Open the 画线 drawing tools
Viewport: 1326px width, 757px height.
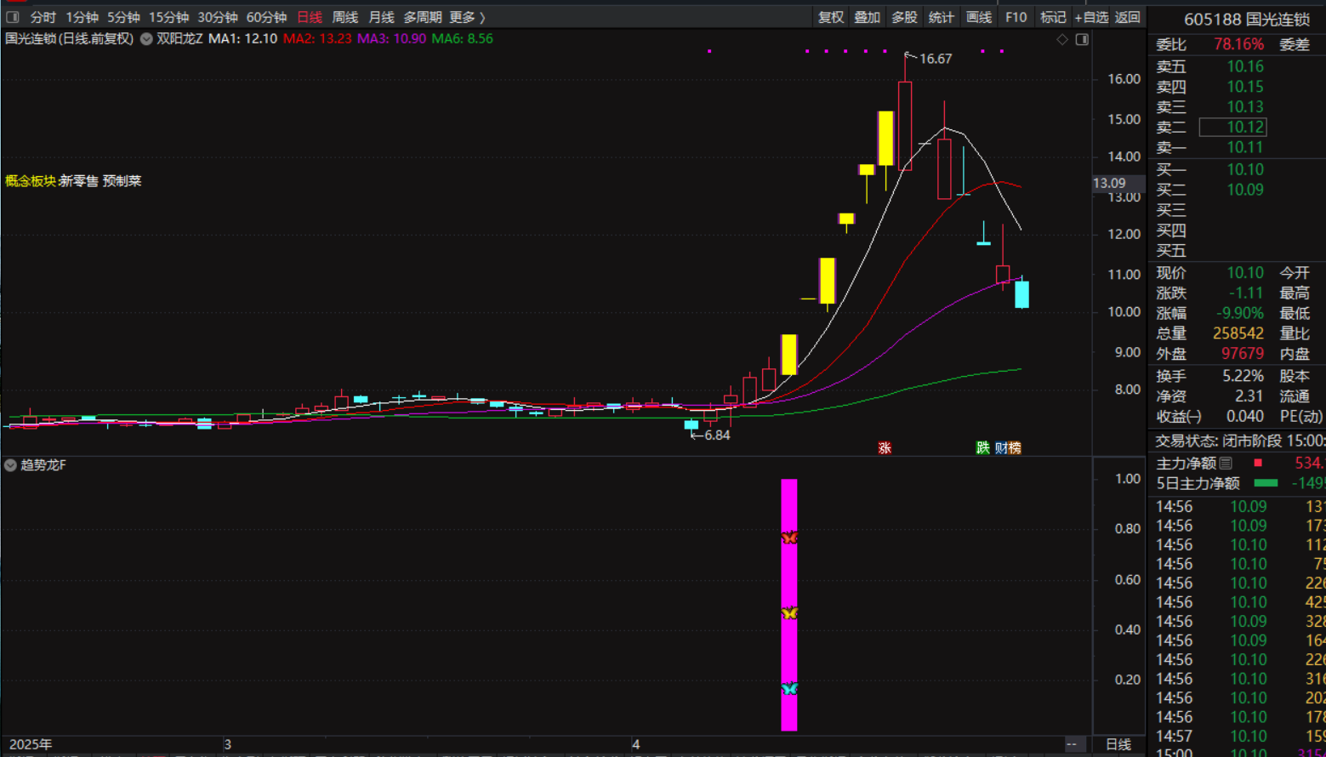click(979, 17)
